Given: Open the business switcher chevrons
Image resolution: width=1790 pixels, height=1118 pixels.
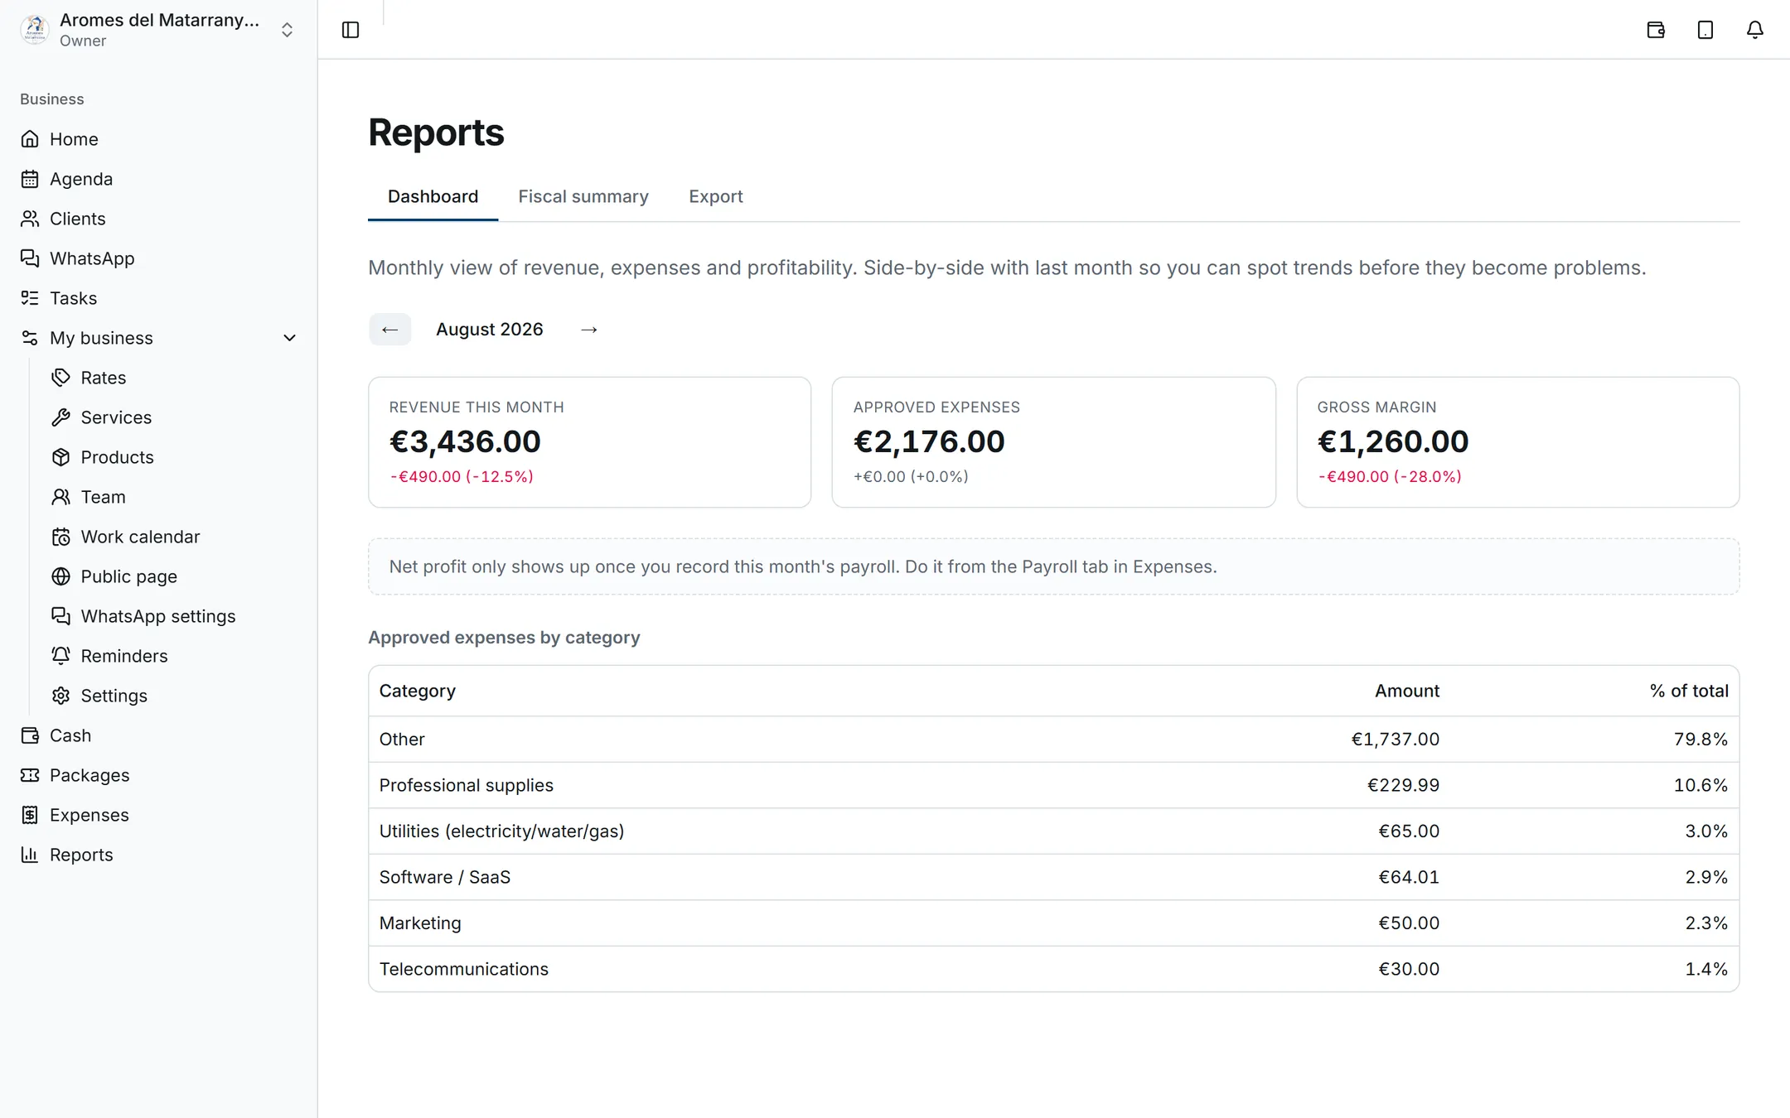Looking at the screenshot, I should (287, 30).
